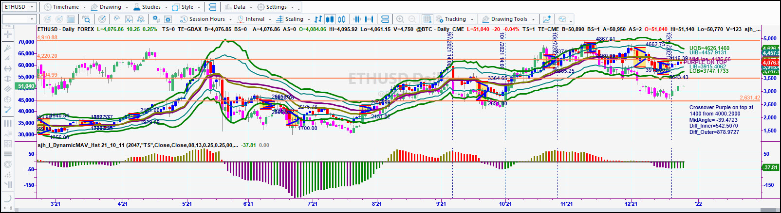Screen dimensions: 781x213
Task: Click the chart search magnifier icon
Action: pyautogui.click(x=86, y=19)
